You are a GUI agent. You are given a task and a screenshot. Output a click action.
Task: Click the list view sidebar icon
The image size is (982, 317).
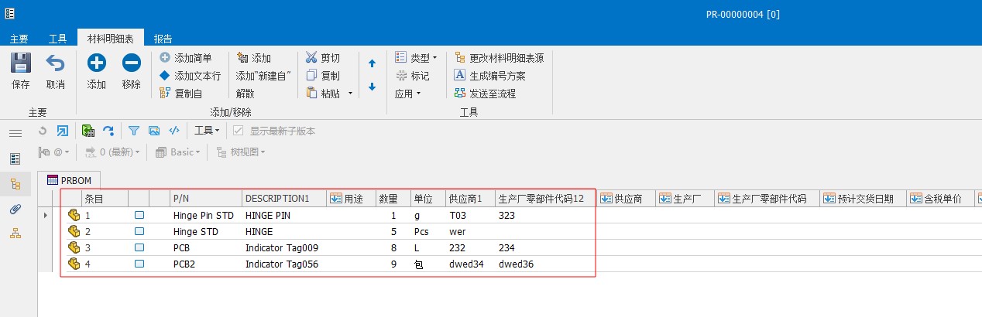pyautogui.click(x=15, y=158)
